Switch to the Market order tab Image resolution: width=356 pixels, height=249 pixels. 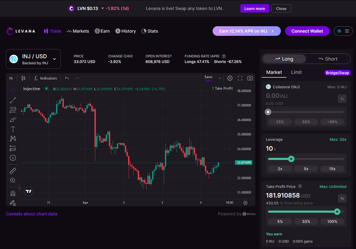click(x=274, y=72)
